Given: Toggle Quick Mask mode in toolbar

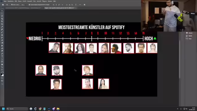Looking at the screenshot, I should click(x=2, y=78).
